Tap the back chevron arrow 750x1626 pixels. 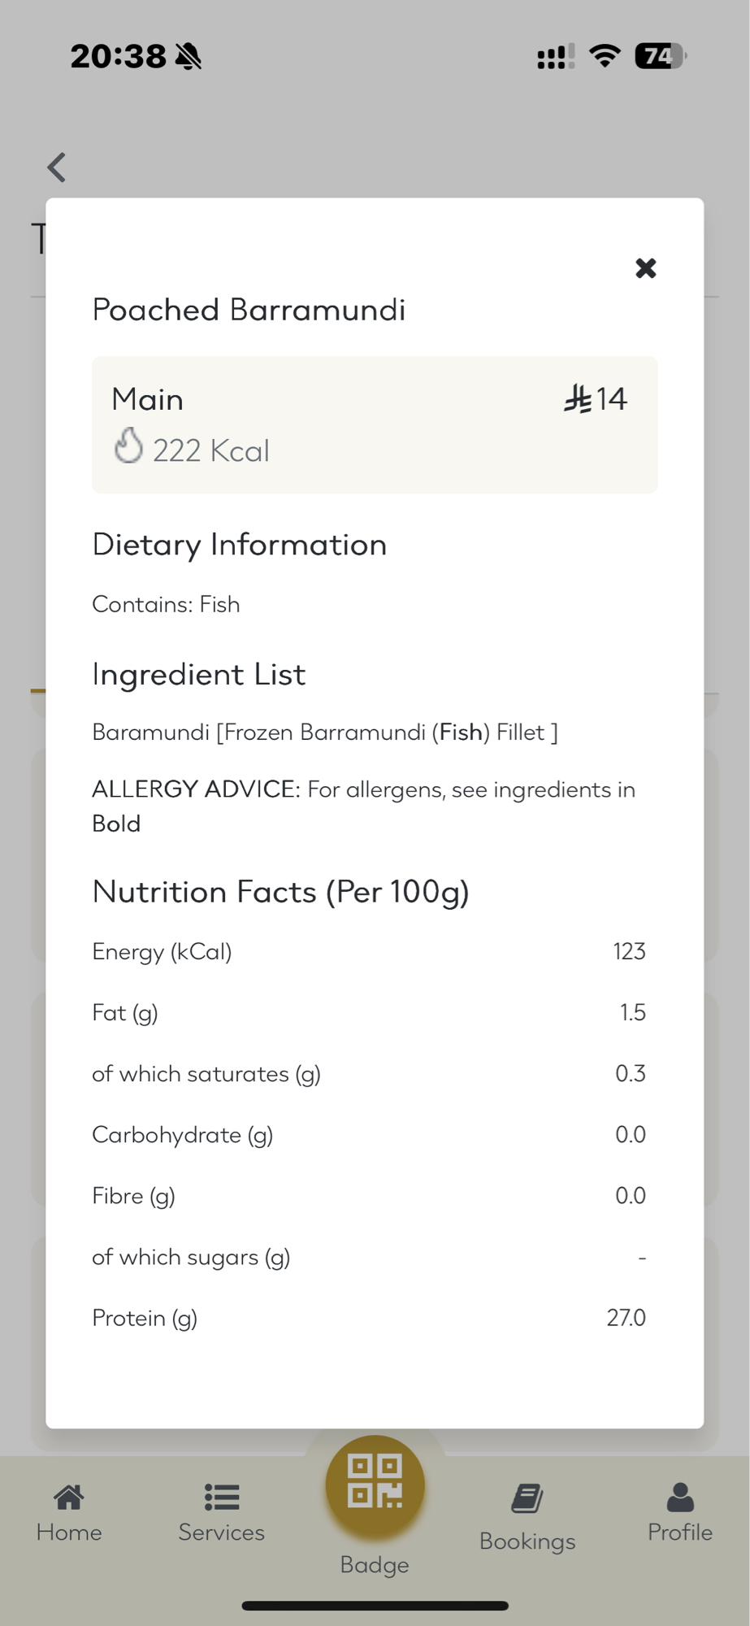click(x=57, y=167)
